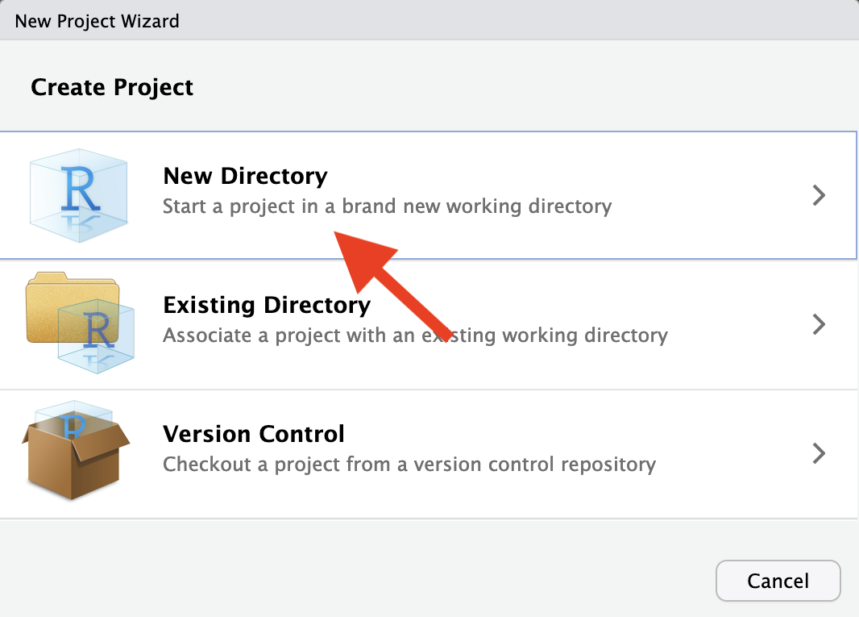
Task: Click the blue R peeking from cardboard box
Action: [74, 426]
